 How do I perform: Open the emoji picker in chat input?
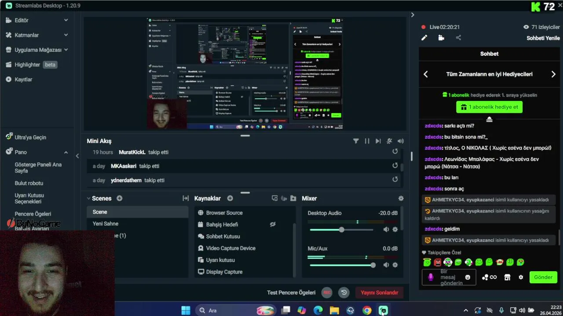tap(468, 277)
